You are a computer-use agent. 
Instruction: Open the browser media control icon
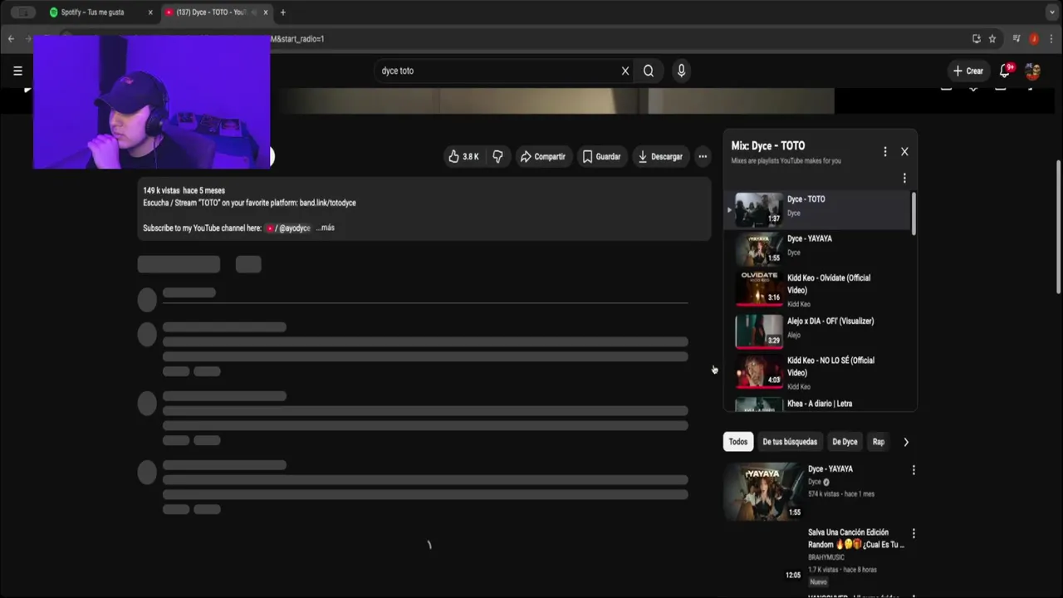click(1016, 38)
